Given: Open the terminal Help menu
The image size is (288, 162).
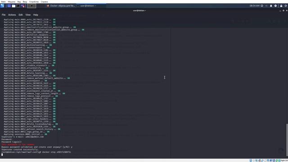Looking at the screenshot, I should (36, 15).
